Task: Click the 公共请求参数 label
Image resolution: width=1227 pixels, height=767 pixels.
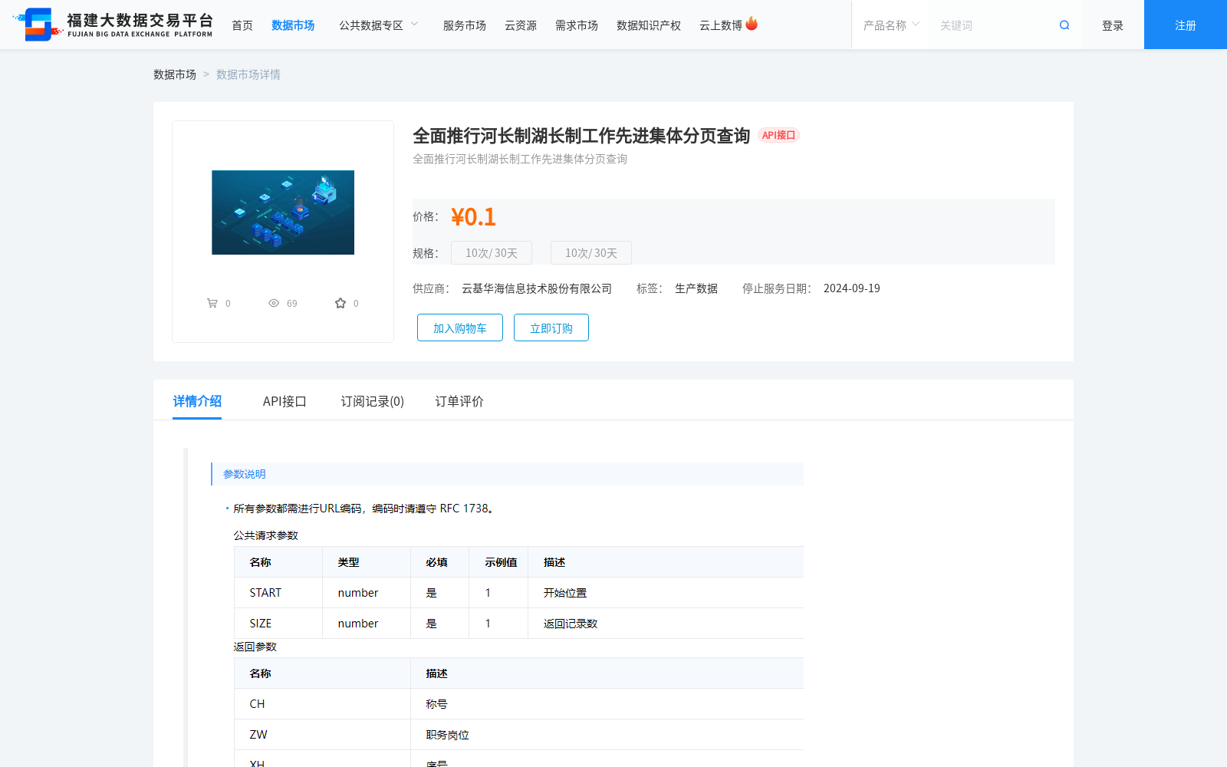Action: tap(265, 535)
